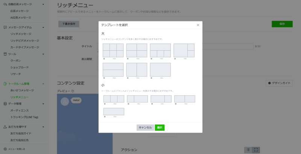Open クーポン in the sidebar
This screenshot has width=301, height=154.
[x=15, y=60]
